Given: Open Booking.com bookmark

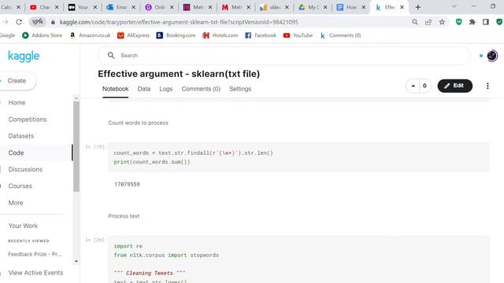Looking at the screenshot, I should point(176,35).
